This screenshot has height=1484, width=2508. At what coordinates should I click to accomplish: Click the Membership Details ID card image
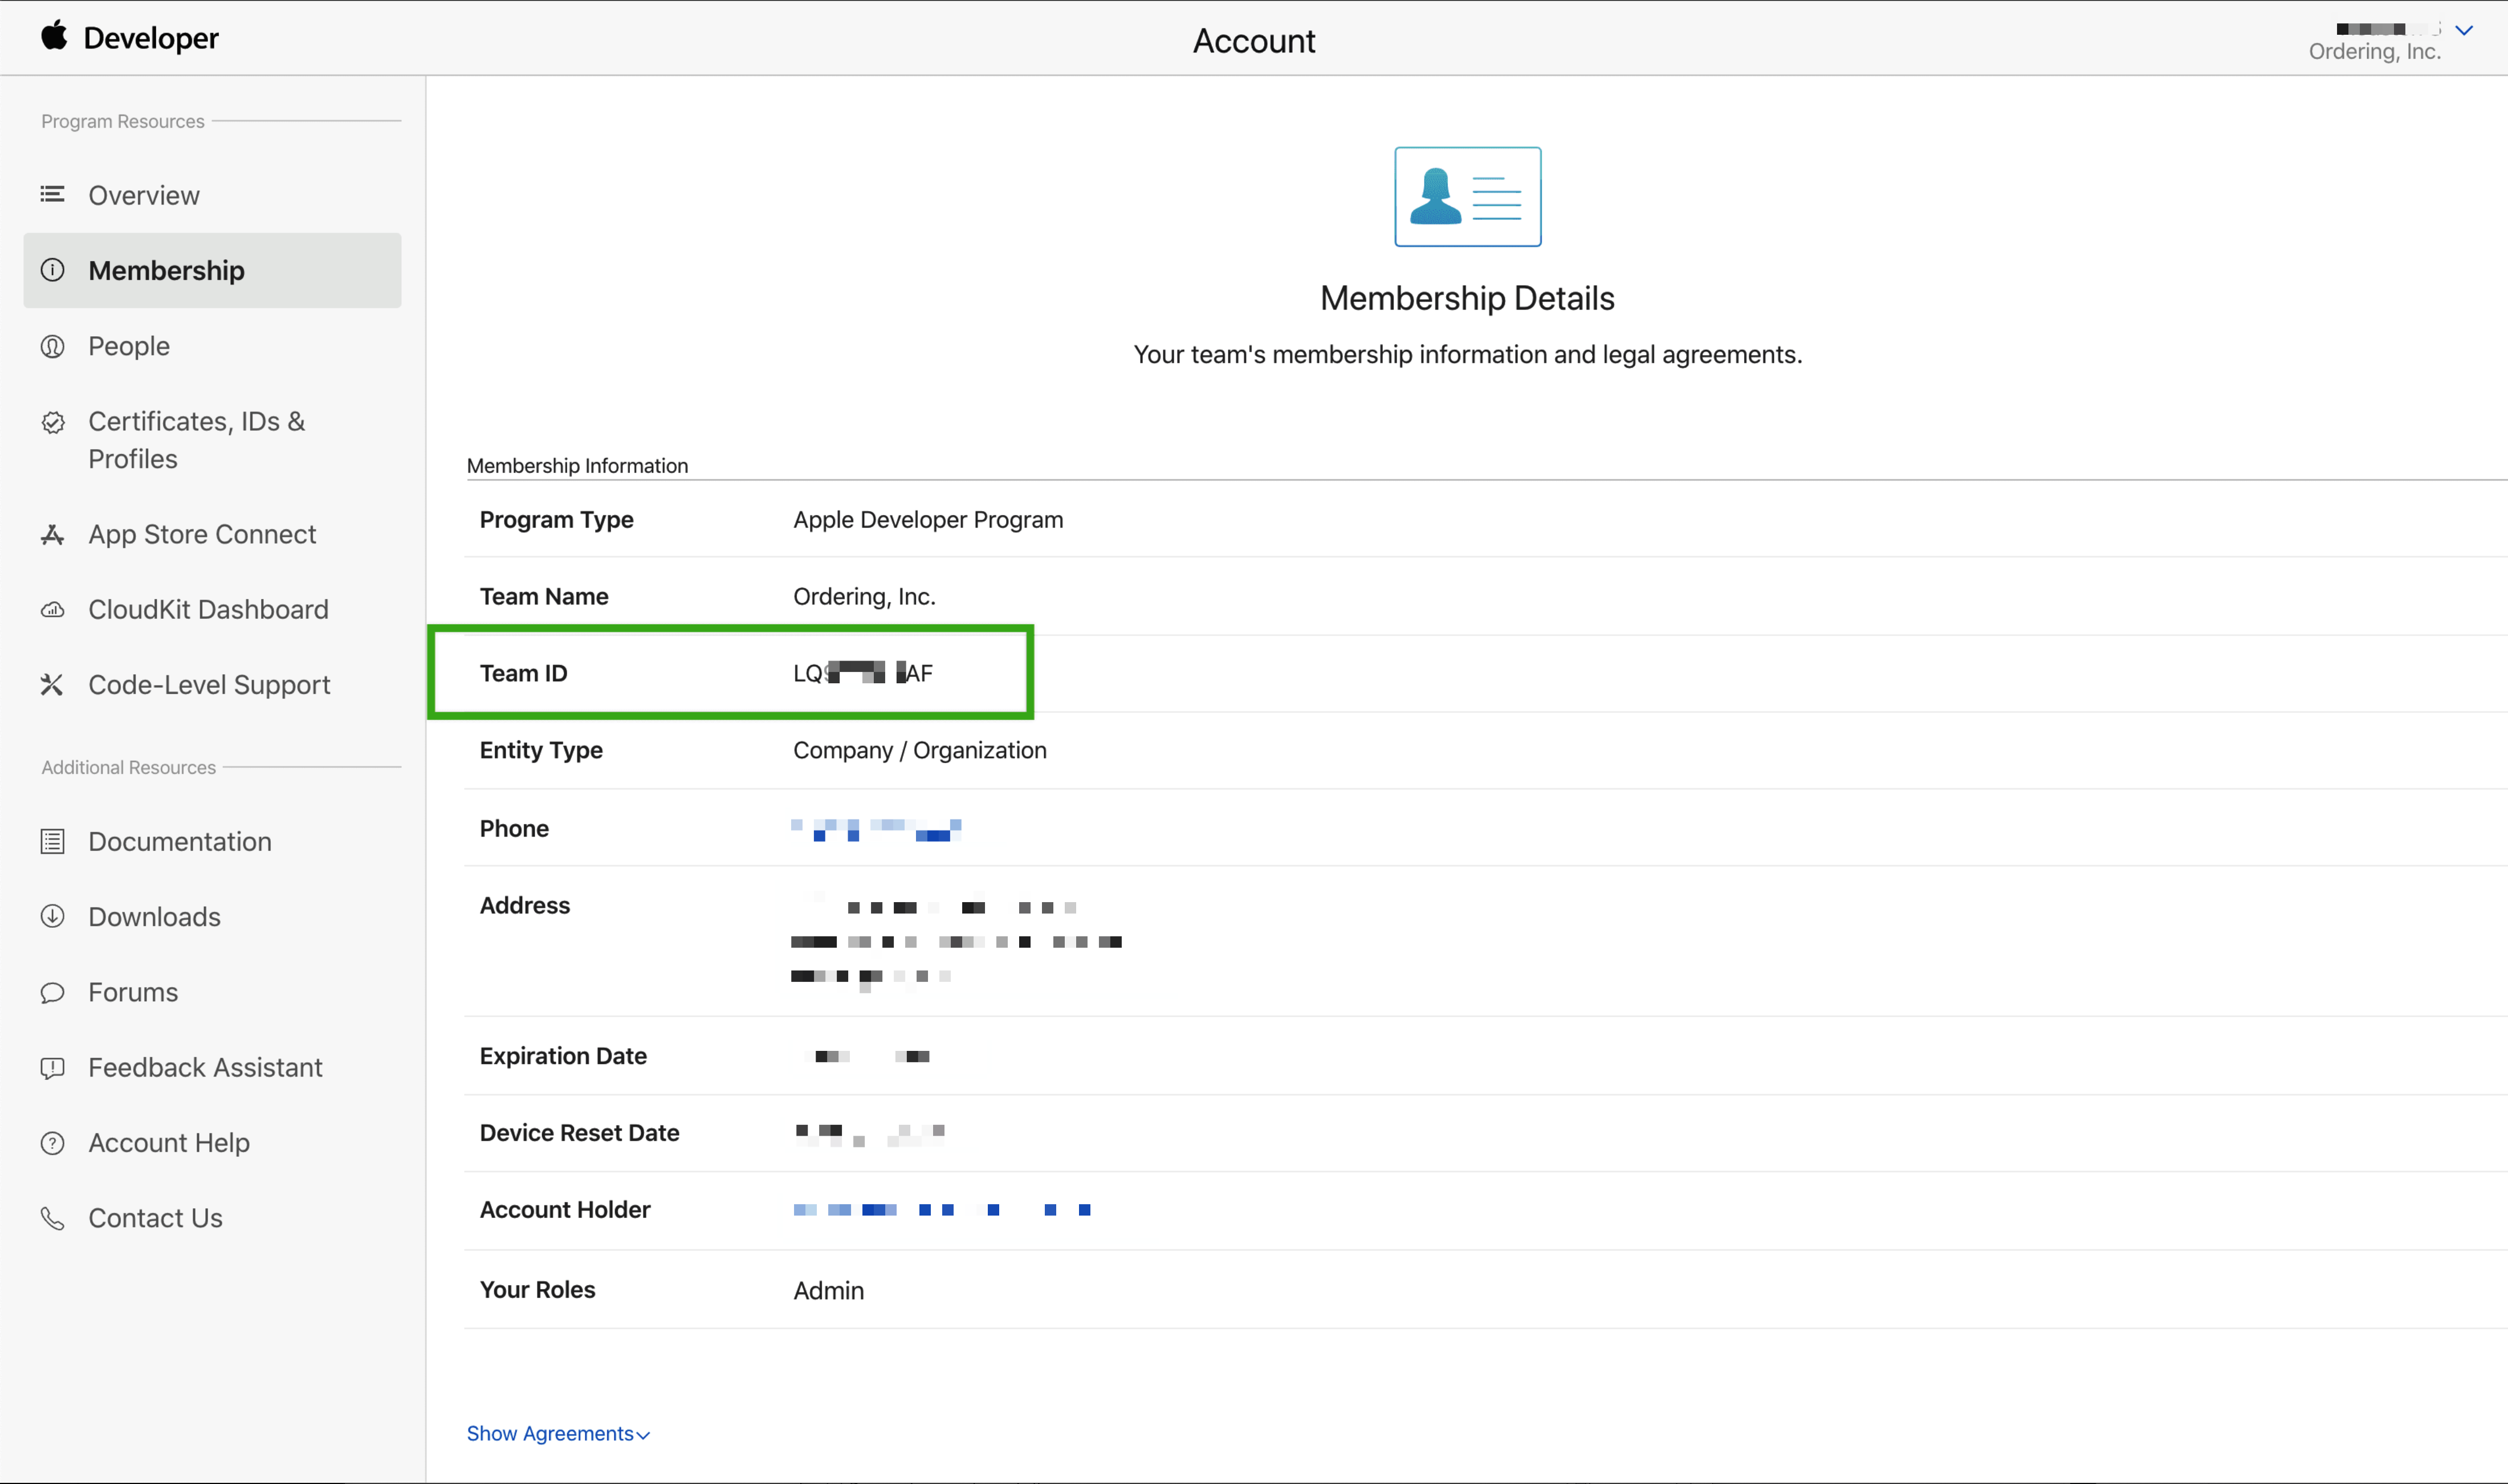tap(1467, 196)
